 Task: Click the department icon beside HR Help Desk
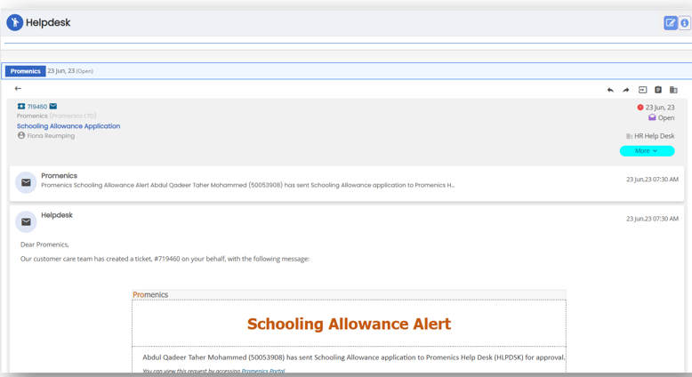(629, 136)
